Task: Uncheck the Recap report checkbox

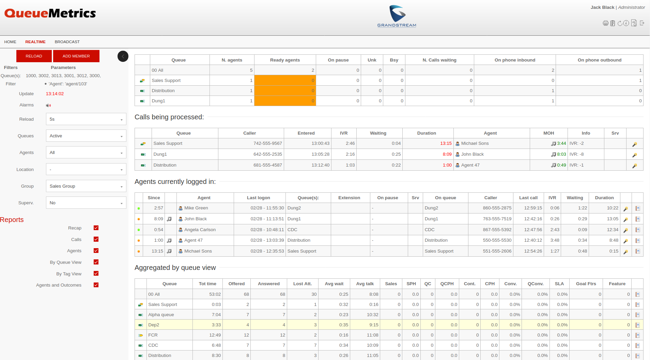Action: coord(96,228)
